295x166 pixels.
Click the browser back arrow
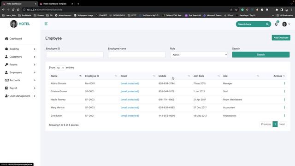(x=3, y=10)
